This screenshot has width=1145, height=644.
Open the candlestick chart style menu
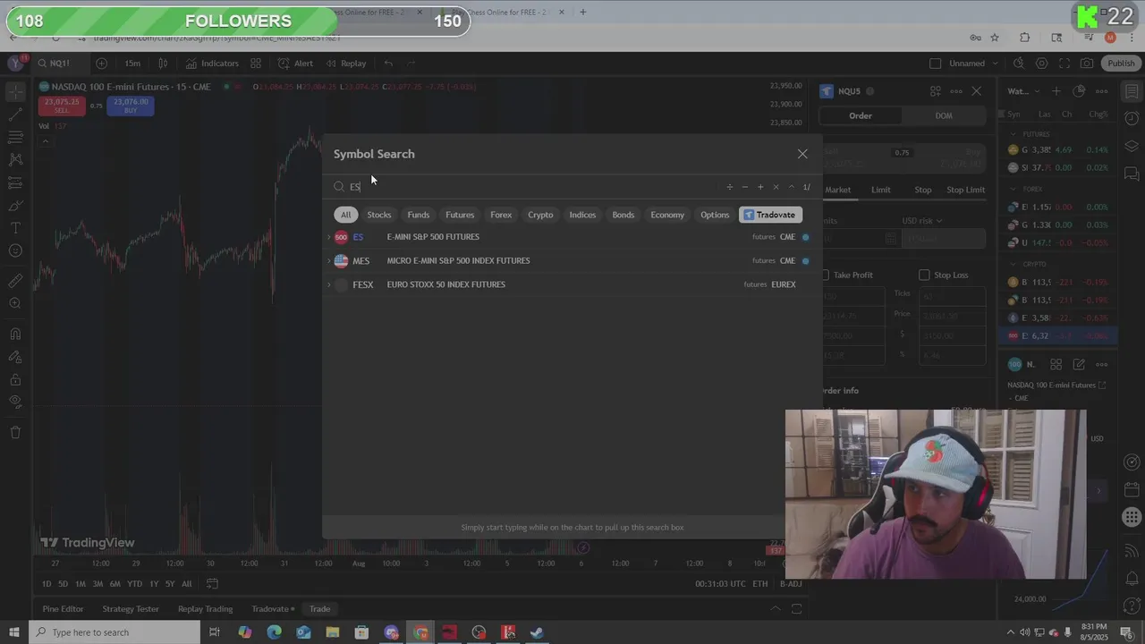pyautogui.click(x=163, y=64)
